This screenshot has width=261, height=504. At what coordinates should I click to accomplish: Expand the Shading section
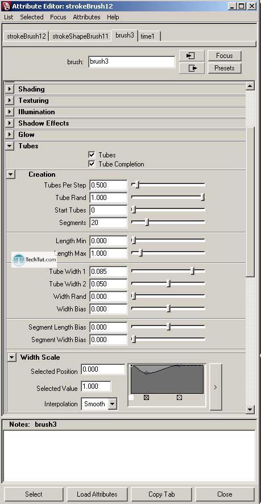[10, 89]
